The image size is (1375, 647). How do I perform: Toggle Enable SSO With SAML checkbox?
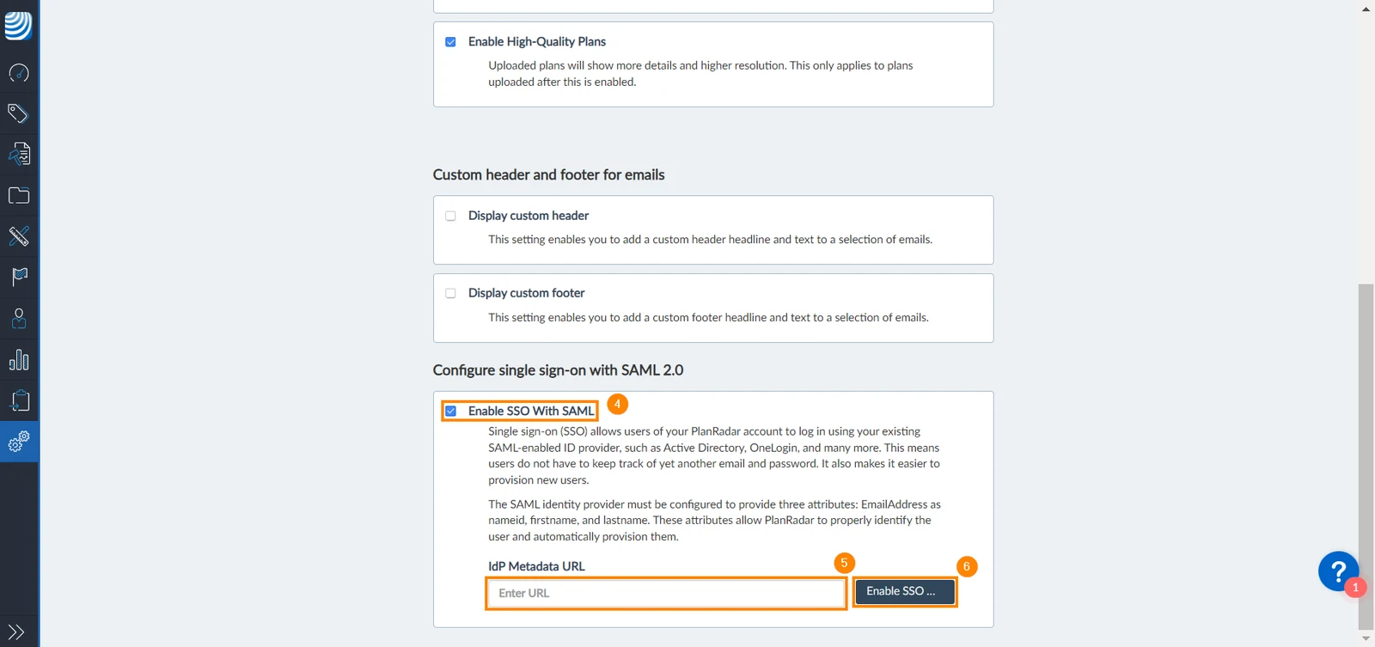point(450,411)
